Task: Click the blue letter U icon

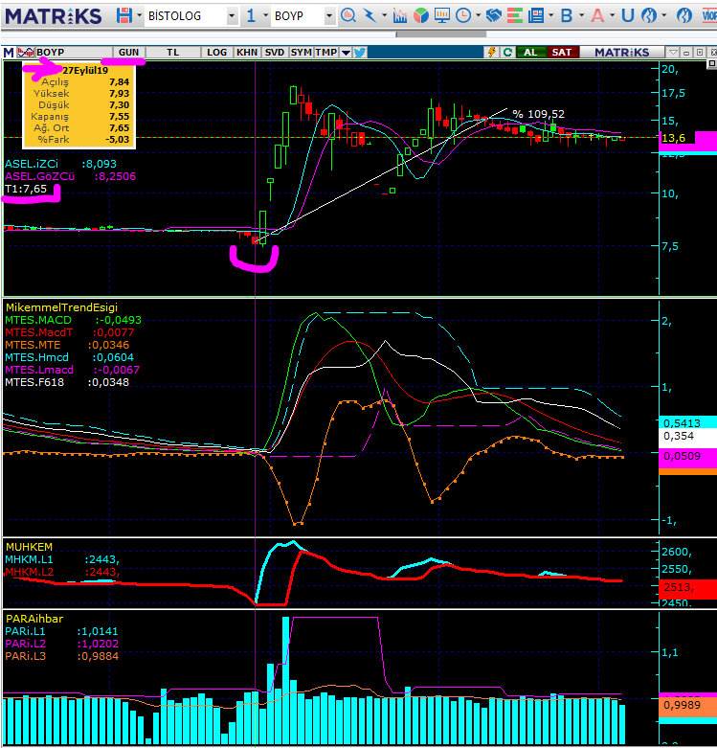Action: coord(627,15)
